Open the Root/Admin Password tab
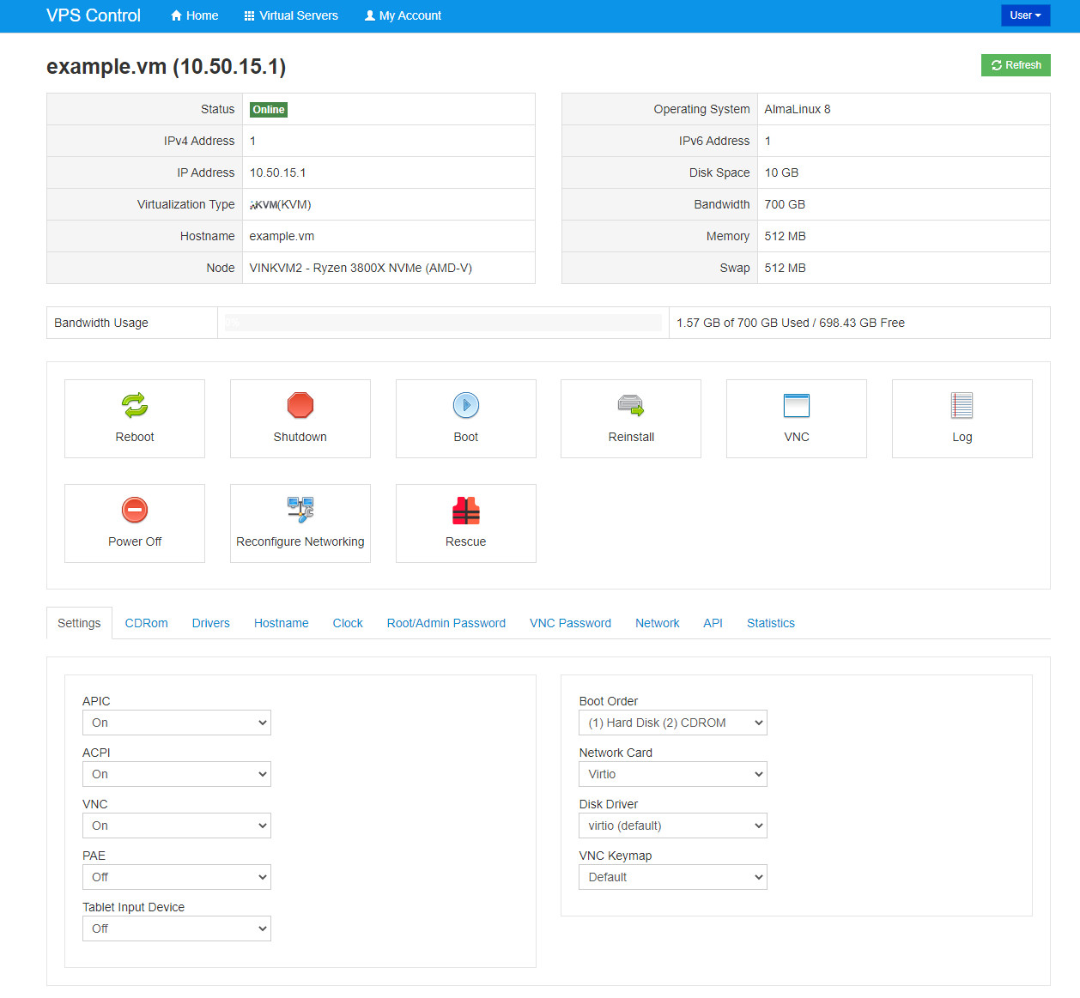 coord(446,623)
